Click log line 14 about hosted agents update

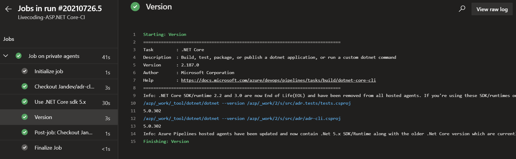[x=329, y=134]
